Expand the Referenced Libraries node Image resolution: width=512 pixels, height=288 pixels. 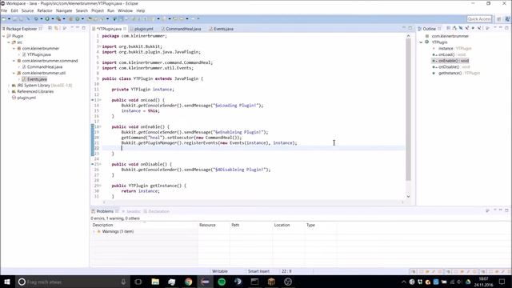[9, 91]
